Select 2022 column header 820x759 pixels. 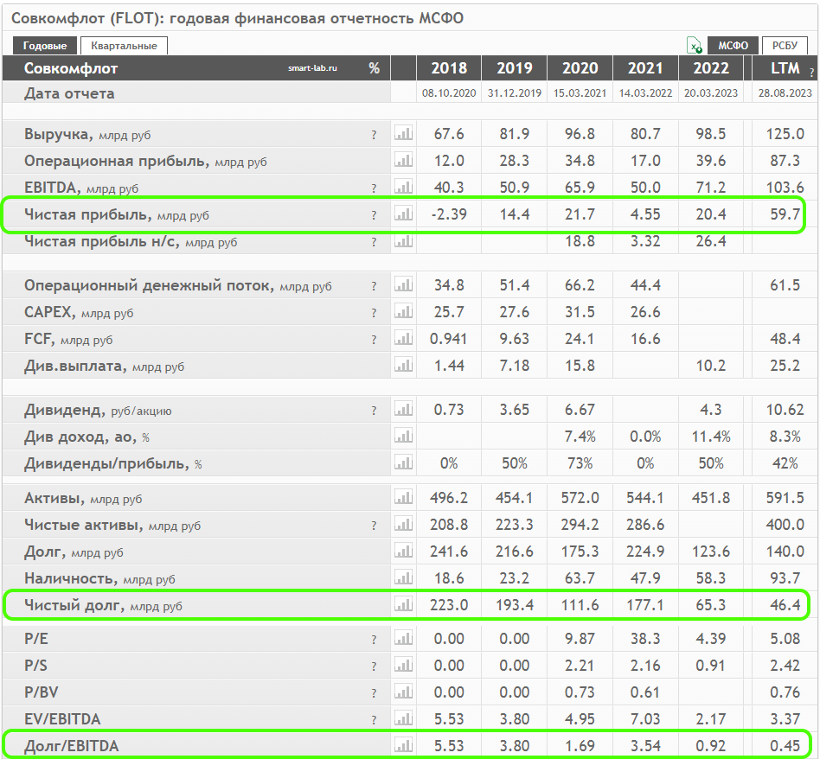711,68
